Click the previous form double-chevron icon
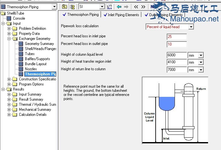This screenshot has width=221, height=150. pos(136,7)
